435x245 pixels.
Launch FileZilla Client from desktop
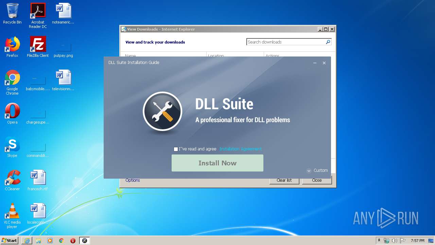tap(38, 47)
